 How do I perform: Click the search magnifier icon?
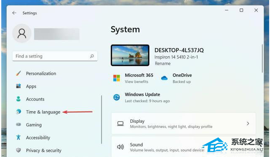click(x=92, y=56)
